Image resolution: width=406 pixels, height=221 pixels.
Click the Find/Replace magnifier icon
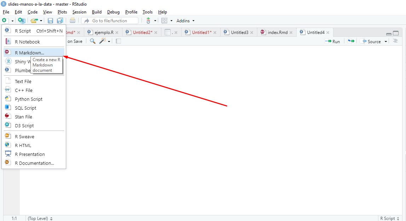(92, 41)
